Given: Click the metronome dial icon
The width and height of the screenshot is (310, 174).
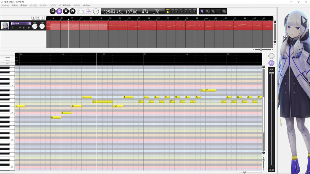Looking at the screenshot, I should point(96,11).
